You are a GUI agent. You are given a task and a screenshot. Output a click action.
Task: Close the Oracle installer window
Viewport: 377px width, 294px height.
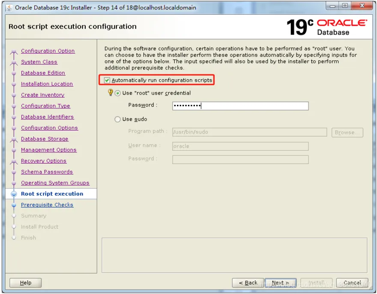click(x=362, y=6)
